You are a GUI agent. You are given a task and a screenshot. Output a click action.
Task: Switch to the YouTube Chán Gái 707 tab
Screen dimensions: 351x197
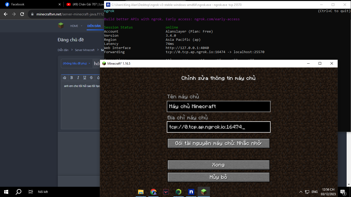click(x=85, y=4)
